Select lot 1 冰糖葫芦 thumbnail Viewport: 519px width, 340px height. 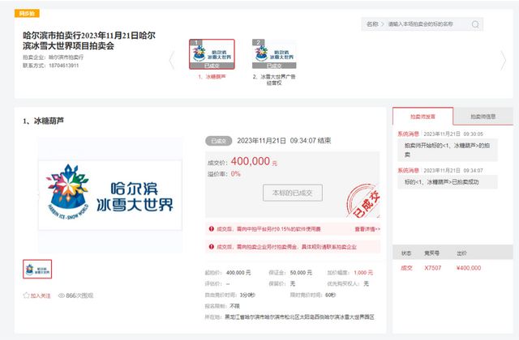(212, 54)
